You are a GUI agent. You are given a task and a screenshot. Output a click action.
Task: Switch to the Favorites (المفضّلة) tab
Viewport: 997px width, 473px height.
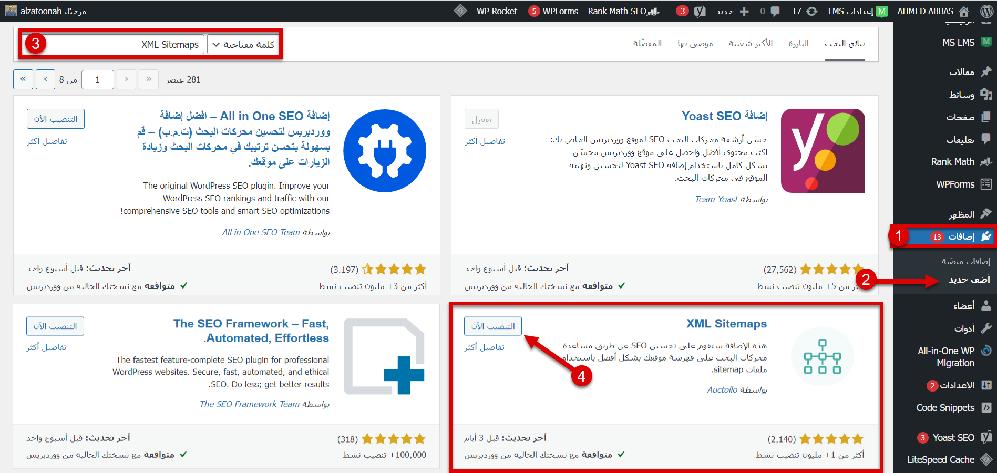647,44
